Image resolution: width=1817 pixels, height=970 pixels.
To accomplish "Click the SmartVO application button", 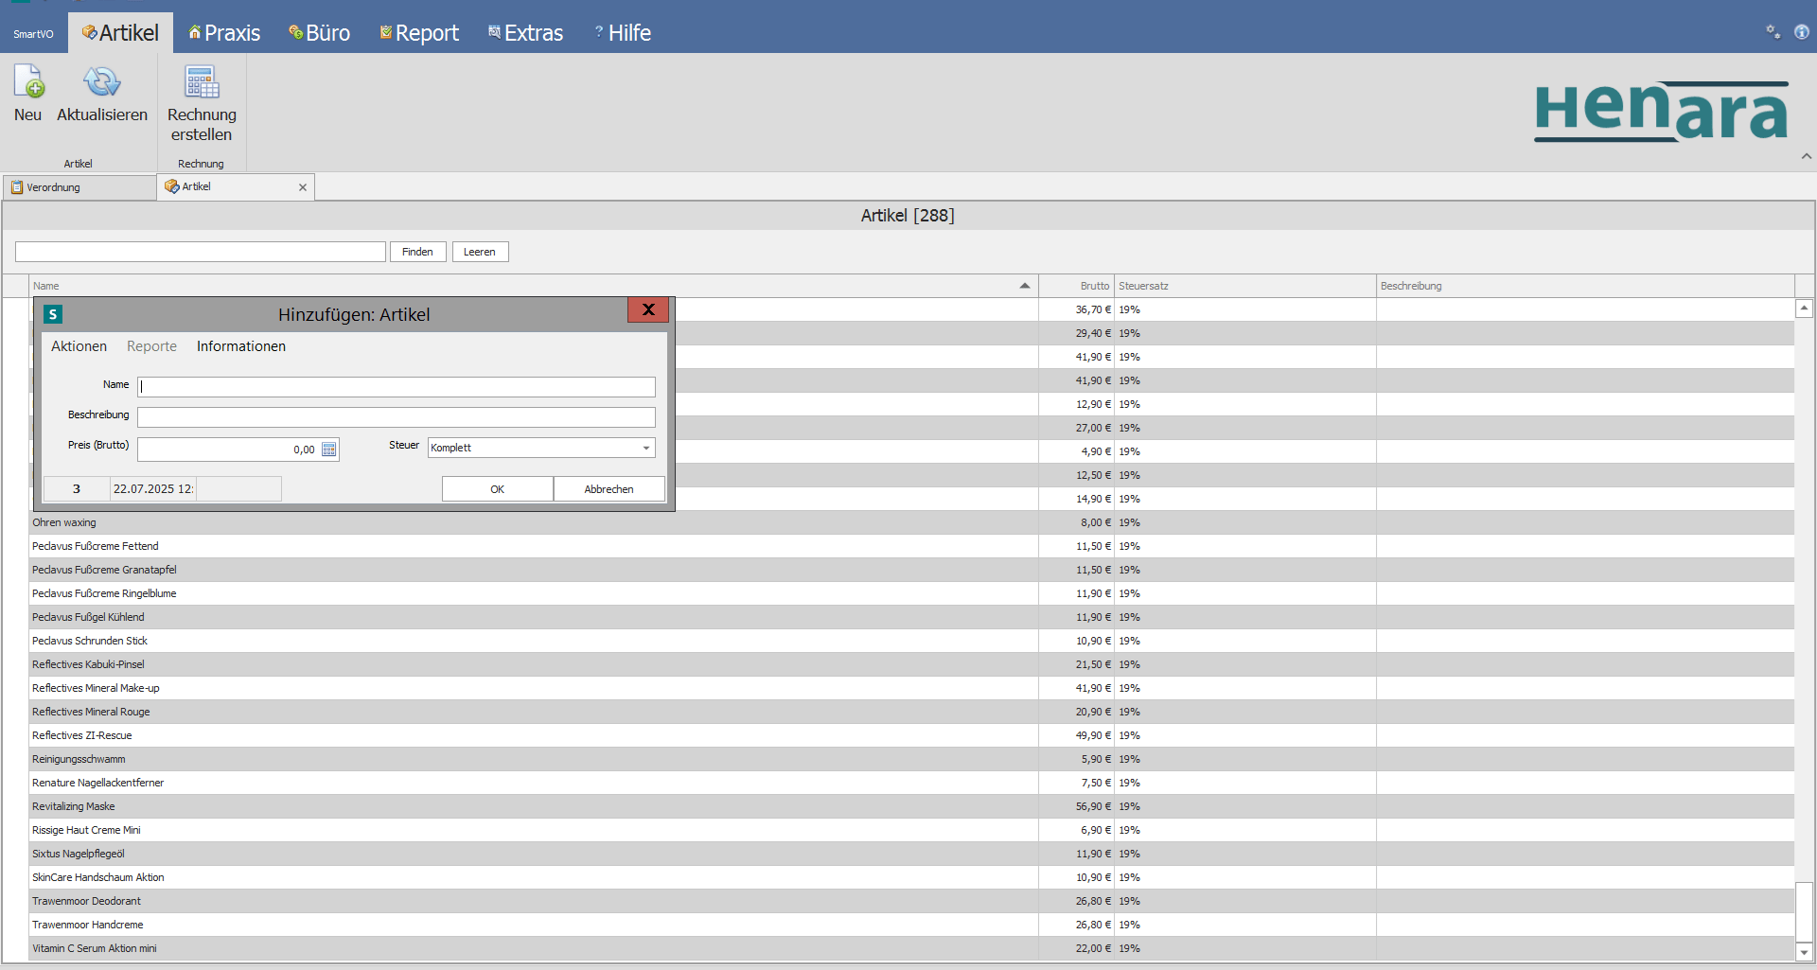I will click(x=33, y=34).
